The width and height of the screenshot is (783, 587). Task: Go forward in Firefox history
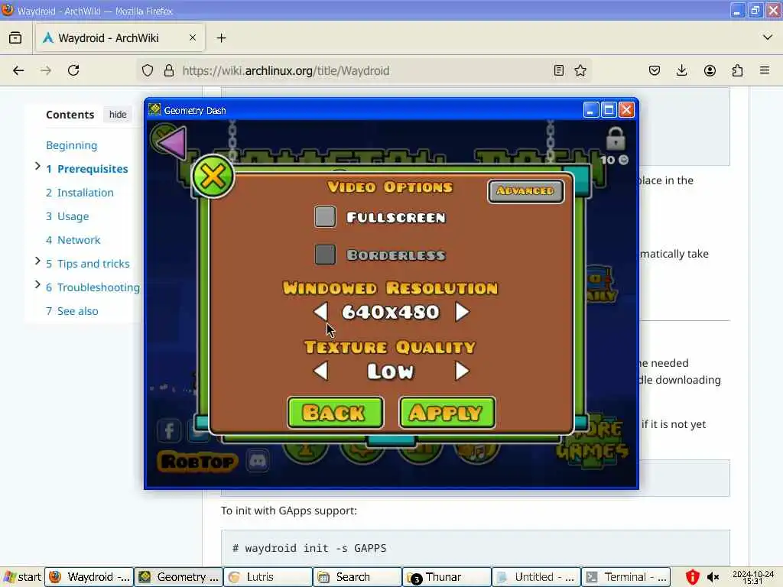(x=46, y=70)
